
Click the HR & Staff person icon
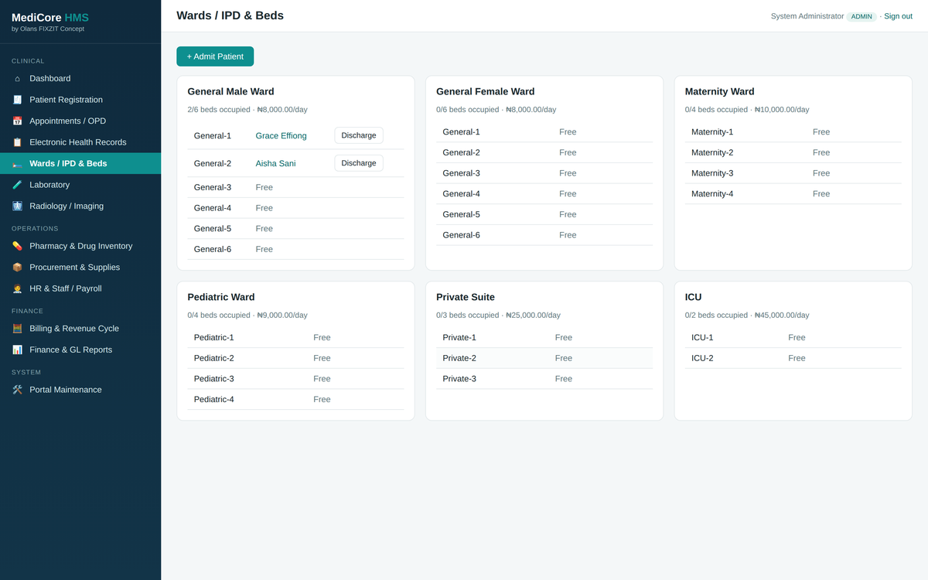[x=17, y=288]
